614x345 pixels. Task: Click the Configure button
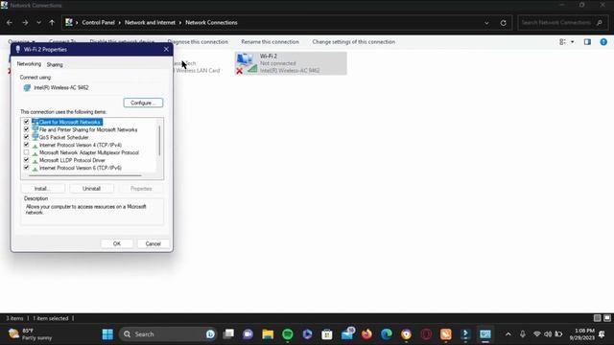pos(143,103)
